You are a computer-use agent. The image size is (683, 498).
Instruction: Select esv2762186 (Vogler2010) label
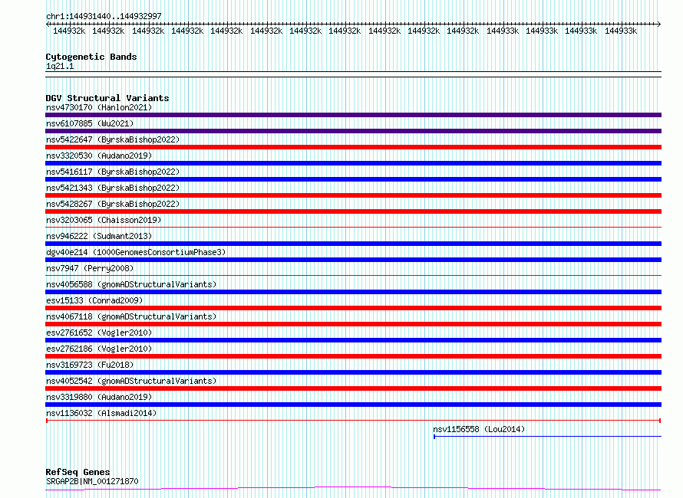click(99, 349)
